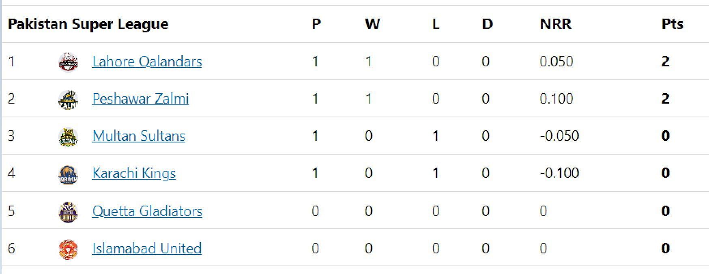This screenshot has height=274, width=709.
Task: Open the Quetta Gladiators team link
Action: click(147, 211)
